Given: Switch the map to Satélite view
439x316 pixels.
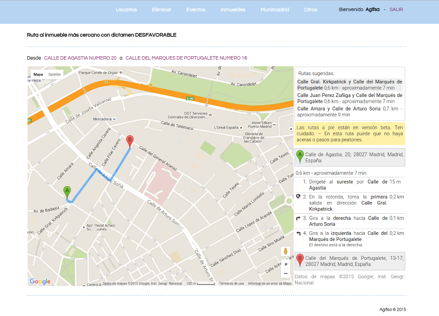Looking at the screenshot, I should (x=54, y=75).
